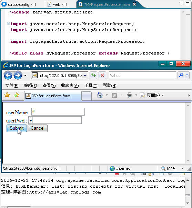Open a new blank IE tab
The width and height of the screenshot is (192, 208).
point(87,96)
